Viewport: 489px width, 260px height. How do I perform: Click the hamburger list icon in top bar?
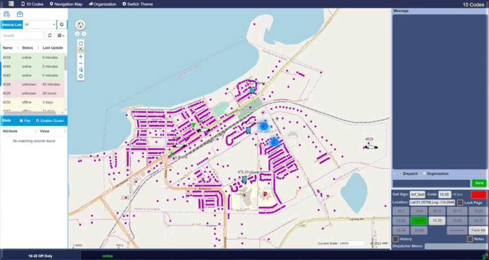click(11, 4)
